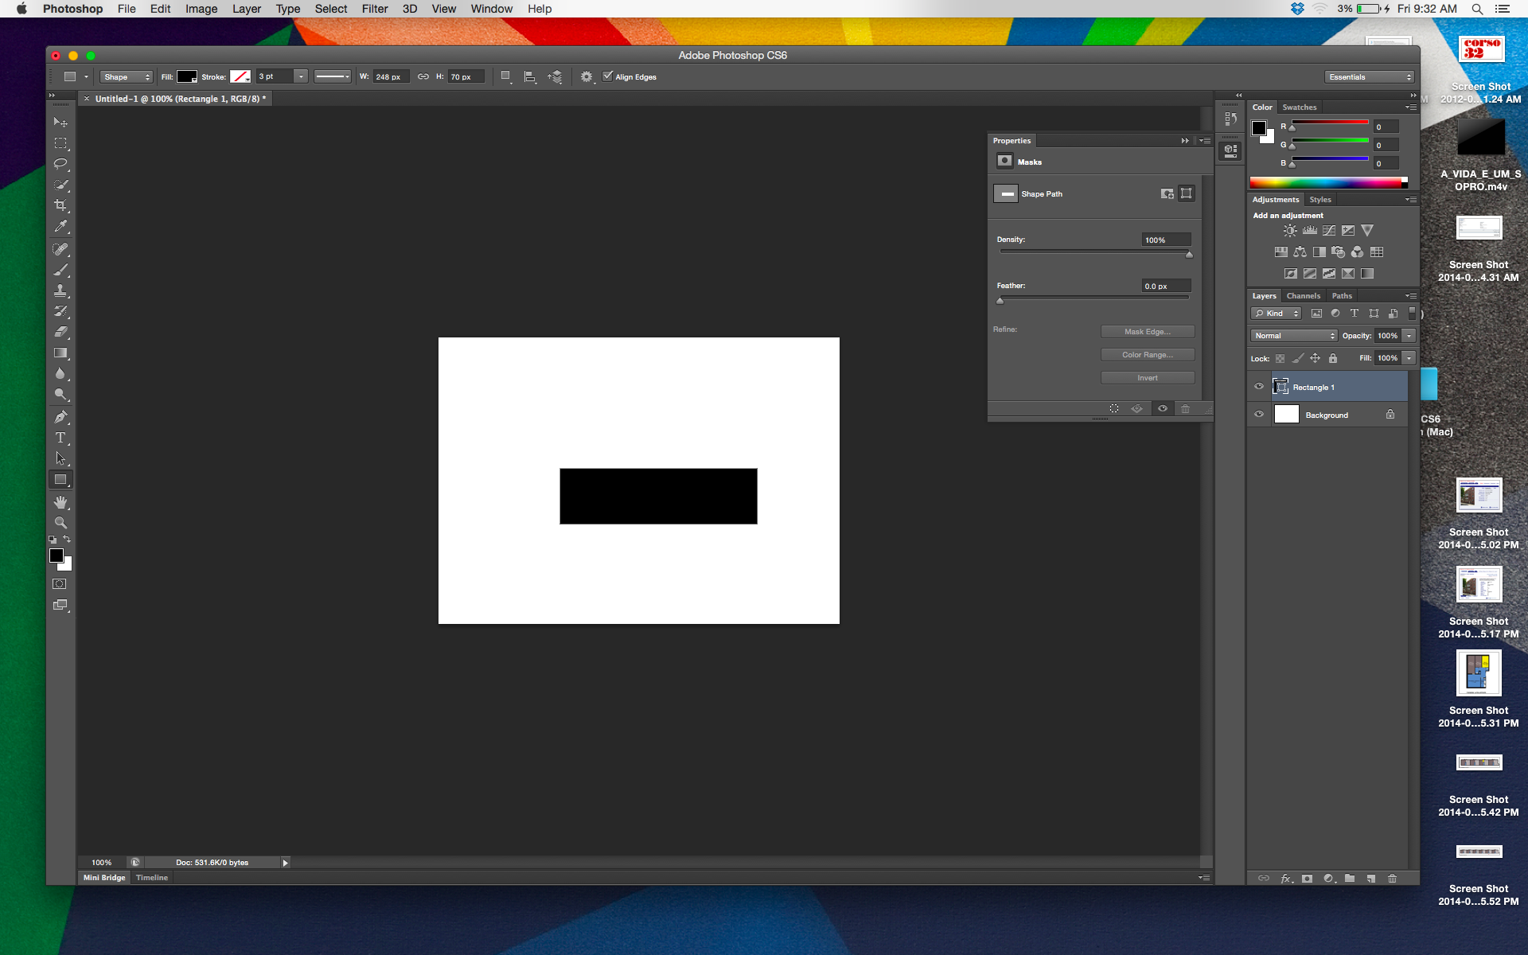The width and height of the screenshot is (1528, 955).
Task: Click the Density value field
Action: (1167, 240)
